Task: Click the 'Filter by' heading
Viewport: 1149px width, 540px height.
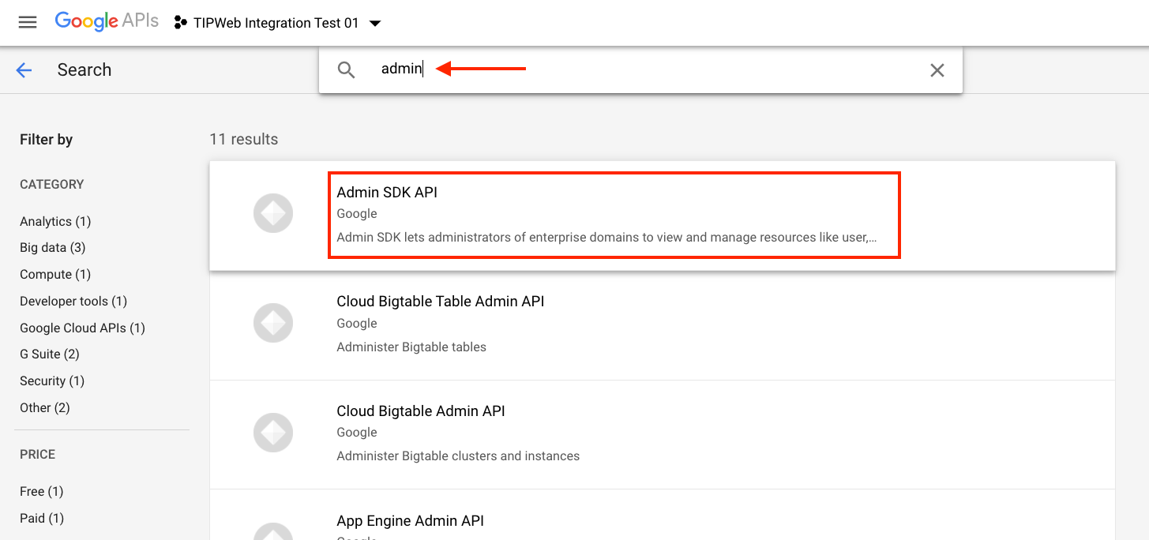Action: 46,139
